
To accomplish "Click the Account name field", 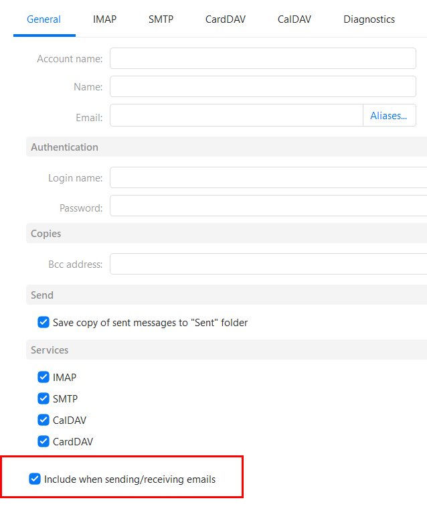I will pyautogui.click(x=263, y=58).
